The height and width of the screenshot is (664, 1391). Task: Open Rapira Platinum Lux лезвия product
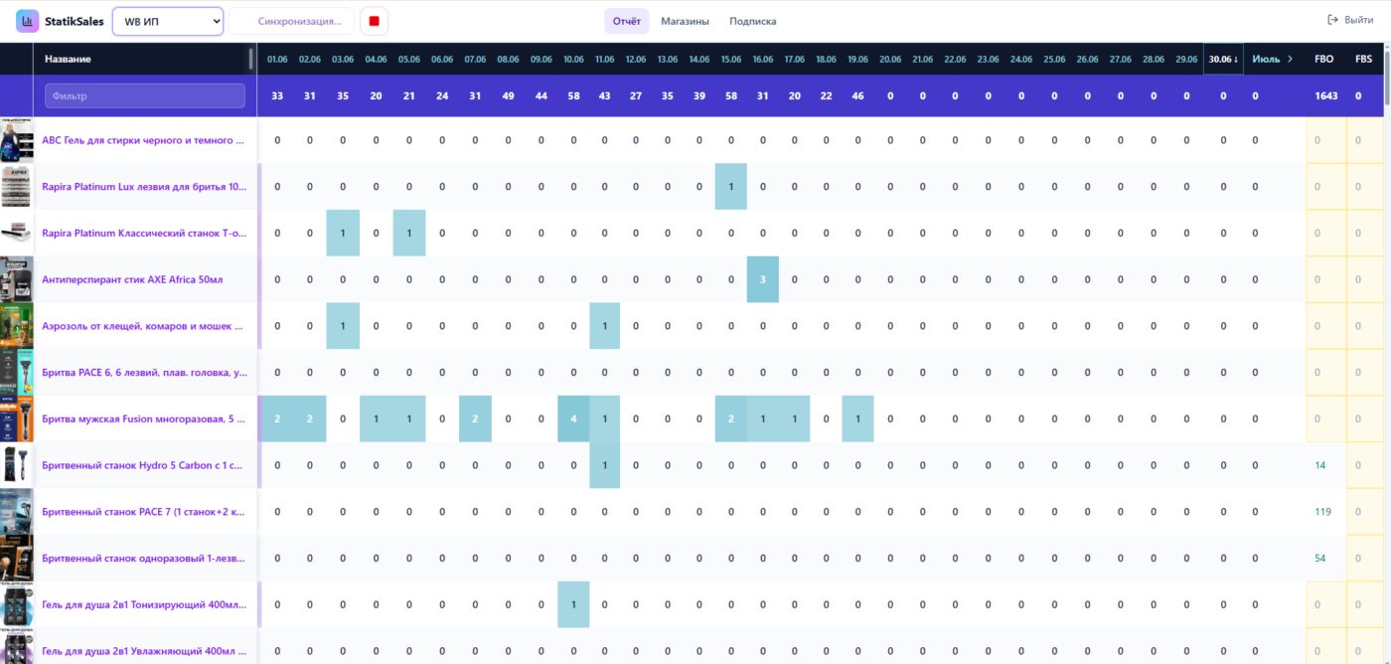tap(143, 187)
